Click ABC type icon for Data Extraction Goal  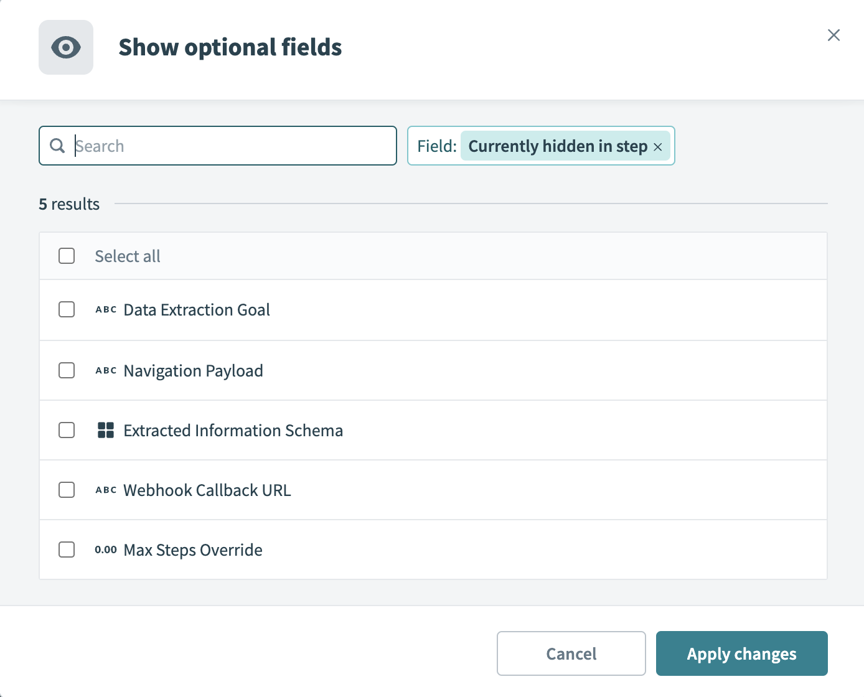(x=106, y=310)
